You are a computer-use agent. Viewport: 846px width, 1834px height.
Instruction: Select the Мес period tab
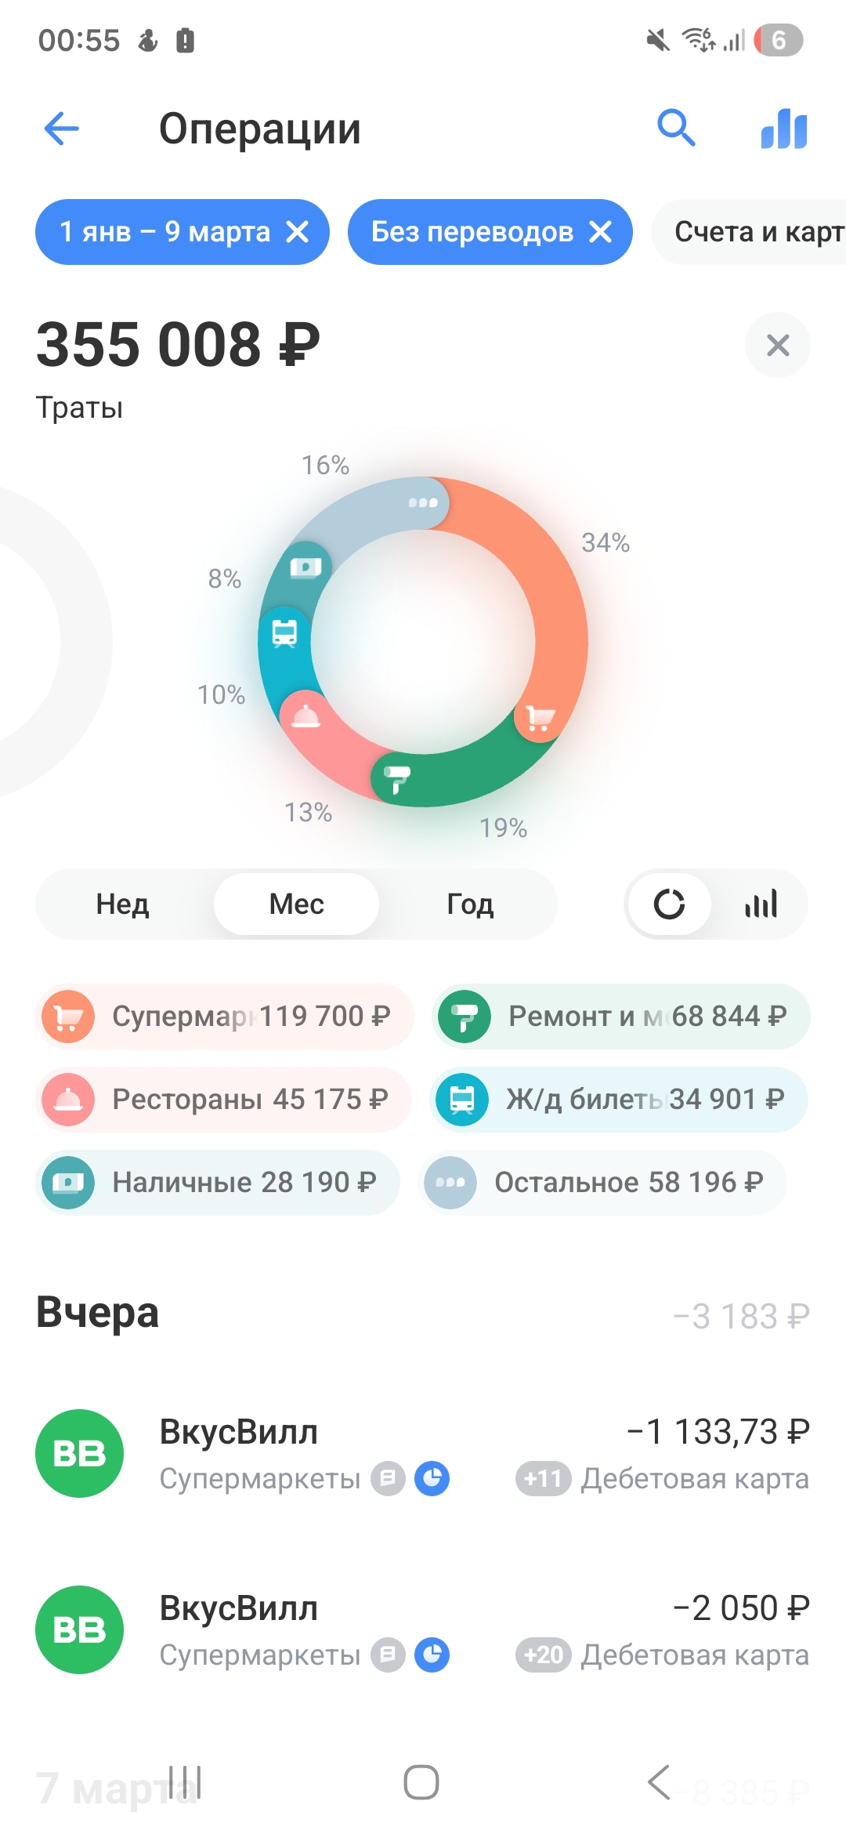point(296,904)
